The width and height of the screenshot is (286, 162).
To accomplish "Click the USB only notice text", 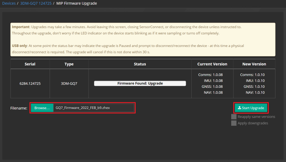I will [128, 49].
